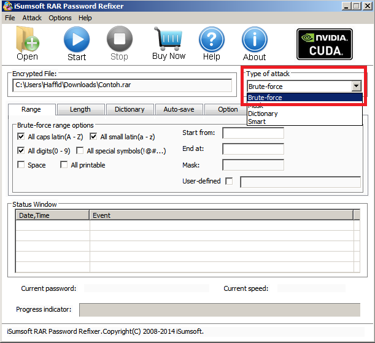Click the Event column header

click(x=222, y=215)
